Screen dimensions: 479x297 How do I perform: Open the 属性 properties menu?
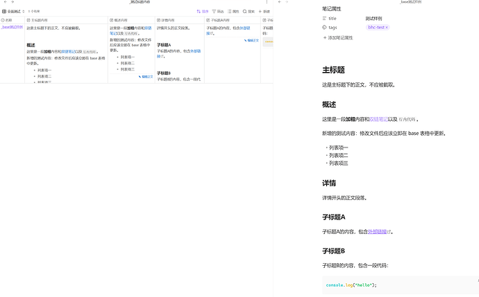click(x=233, y=11)
